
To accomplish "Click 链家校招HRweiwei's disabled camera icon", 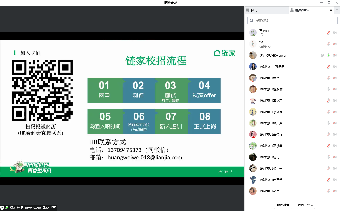I will pos(335,55).
